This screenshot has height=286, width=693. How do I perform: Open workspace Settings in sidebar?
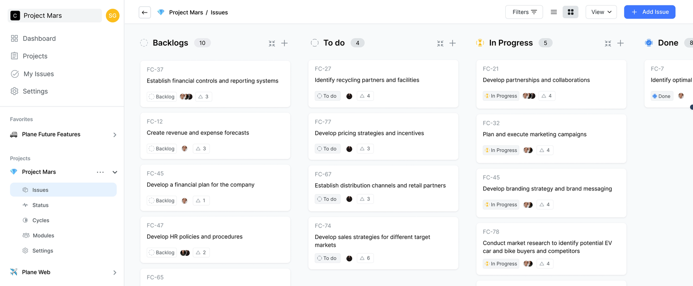[x=29, y=91]
